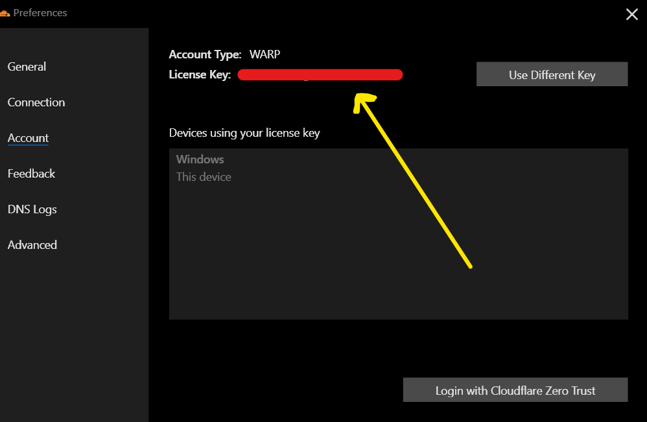Open Advanced preferences
The width and height of the screenshot is (647, 422).
[32, 245]
